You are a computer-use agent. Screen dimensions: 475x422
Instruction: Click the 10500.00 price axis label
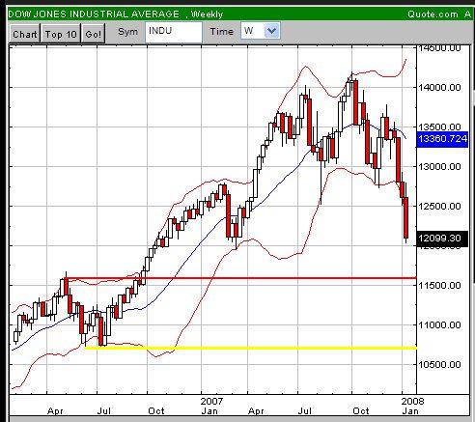[x=439, y=364]
